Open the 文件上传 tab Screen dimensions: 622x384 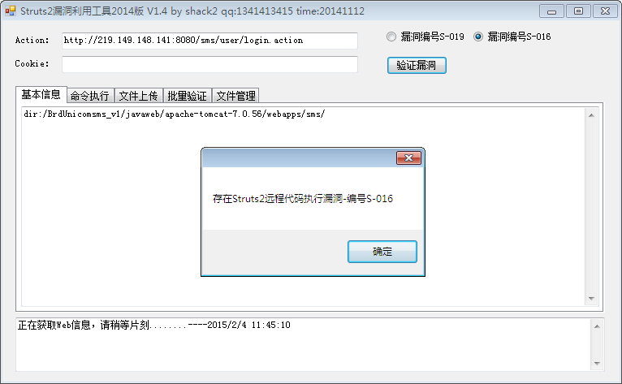138,96
